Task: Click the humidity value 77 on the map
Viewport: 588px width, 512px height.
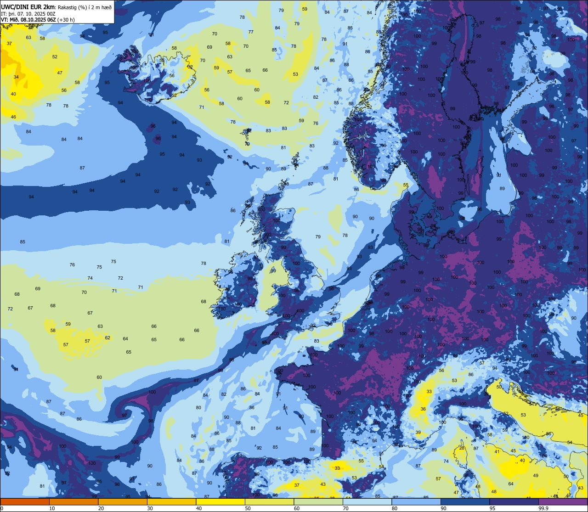Action: [x=250, y=32]
